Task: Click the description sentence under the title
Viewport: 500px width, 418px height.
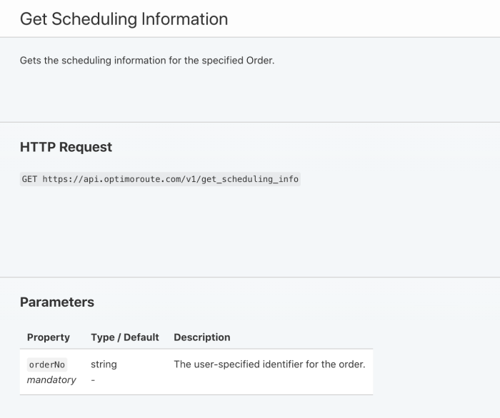Action: pos(146,61)
